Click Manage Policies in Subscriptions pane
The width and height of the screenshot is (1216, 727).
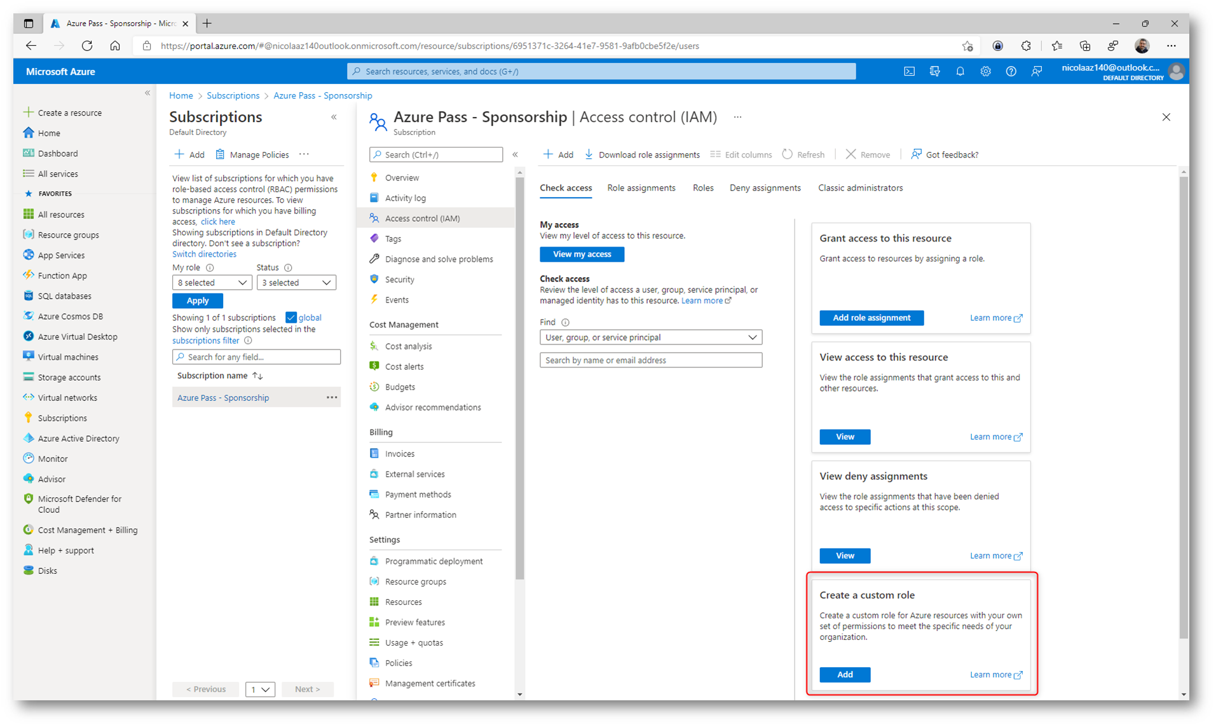252,154
